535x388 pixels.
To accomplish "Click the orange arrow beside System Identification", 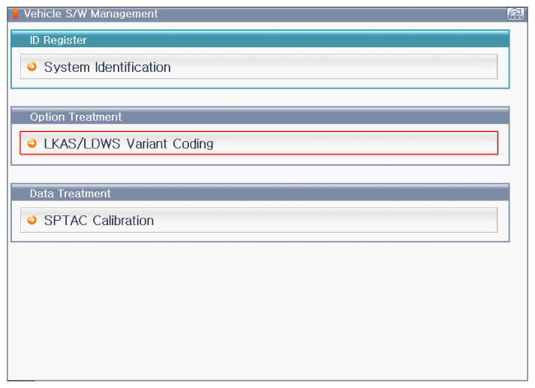I will pos(32,67).
